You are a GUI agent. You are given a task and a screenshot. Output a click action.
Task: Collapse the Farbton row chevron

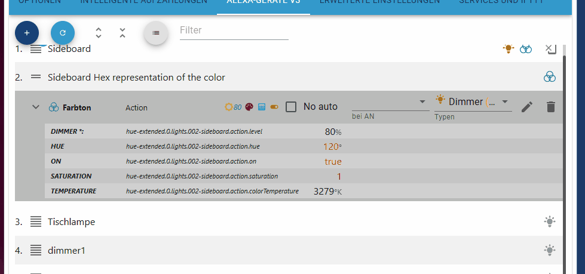(35, 107)
